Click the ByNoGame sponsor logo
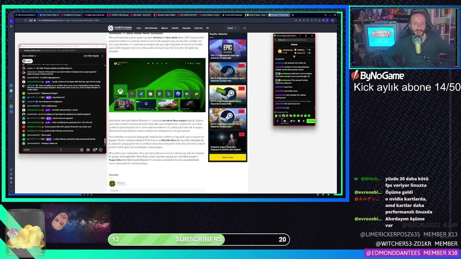Image resolution: width=461 pixels, height=259 pixels. [x=377, y=76]
